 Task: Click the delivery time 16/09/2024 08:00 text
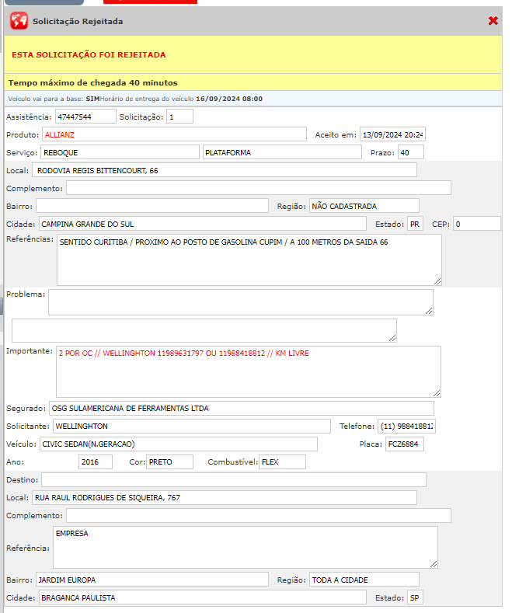(229, 99)
